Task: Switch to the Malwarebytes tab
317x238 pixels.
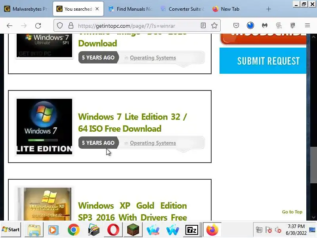Action: pyautogui.click(x=26, y=9)
